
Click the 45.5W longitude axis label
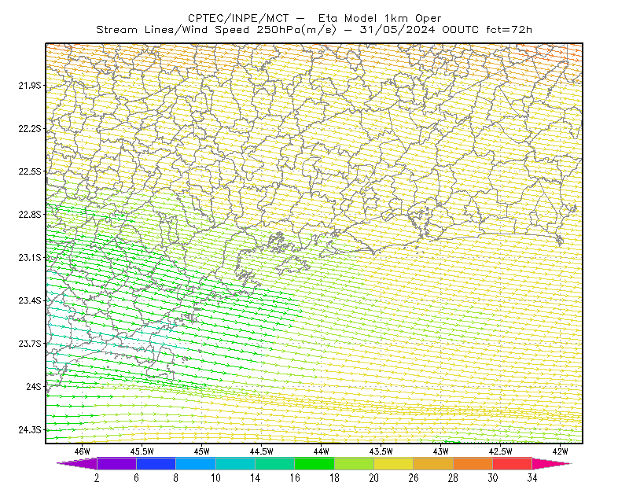coord(142,451)
